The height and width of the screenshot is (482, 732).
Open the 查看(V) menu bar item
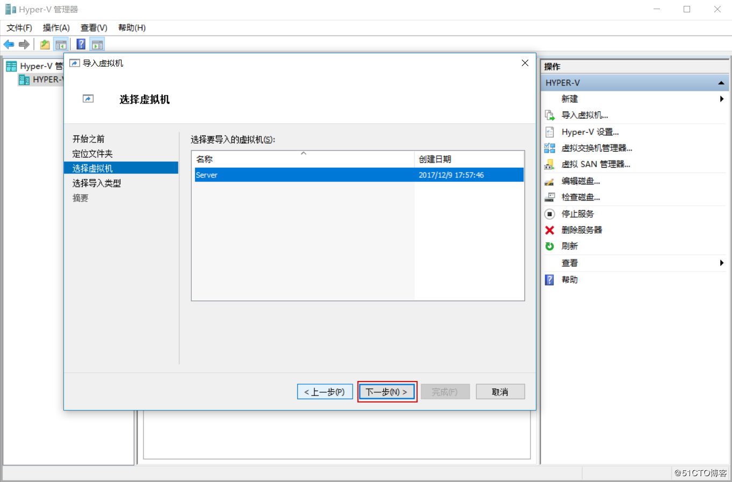(94, 27)
